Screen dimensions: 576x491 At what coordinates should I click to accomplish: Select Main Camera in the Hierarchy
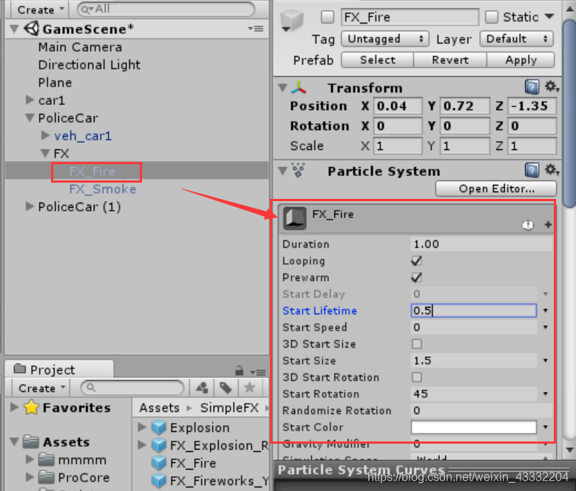[x=80, y=47]
